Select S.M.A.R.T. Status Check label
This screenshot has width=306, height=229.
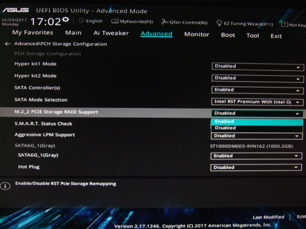tap(44, 124)
